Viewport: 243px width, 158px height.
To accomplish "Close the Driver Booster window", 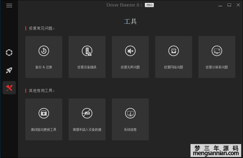I will point(238,5).
